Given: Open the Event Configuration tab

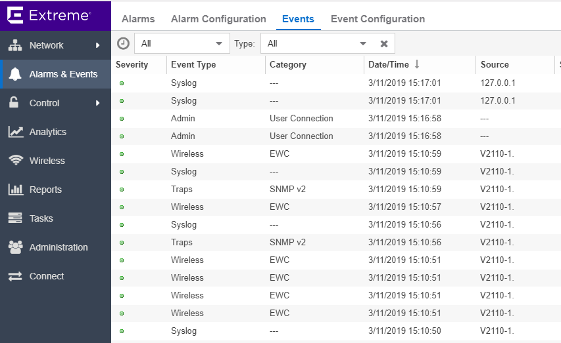Looking at the screenshot, I should coord(378,19).
